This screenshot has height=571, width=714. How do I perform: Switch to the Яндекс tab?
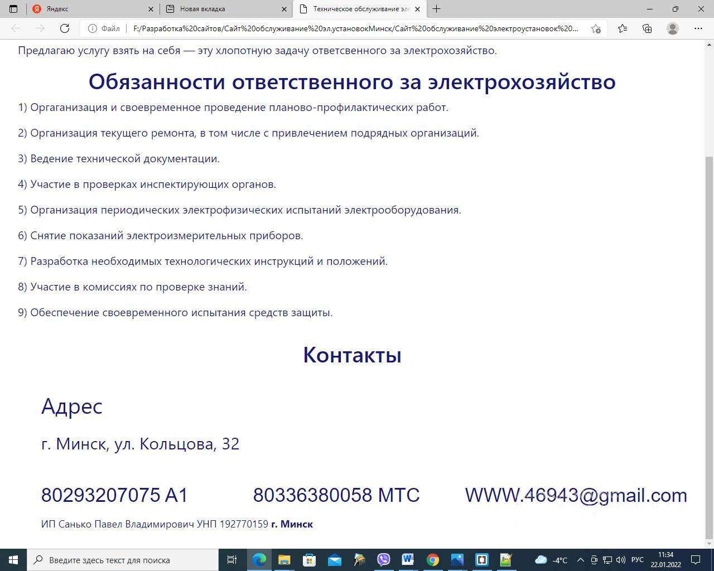pos(89,9)
